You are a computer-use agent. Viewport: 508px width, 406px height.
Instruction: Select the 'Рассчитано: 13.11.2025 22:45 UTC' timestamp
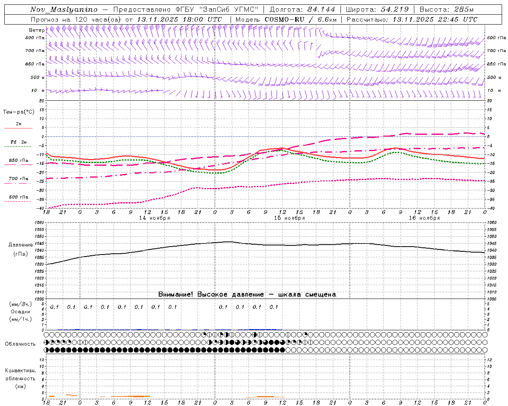tap(412, 19)
